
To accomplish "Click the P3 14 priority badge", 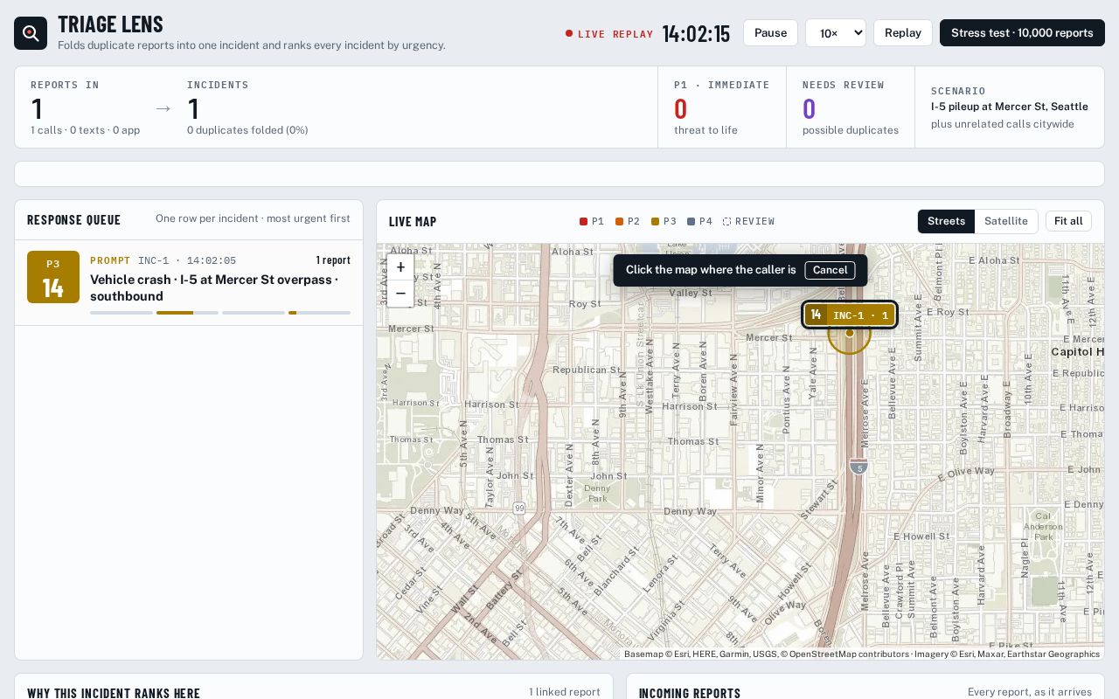I will coord(53,277).
